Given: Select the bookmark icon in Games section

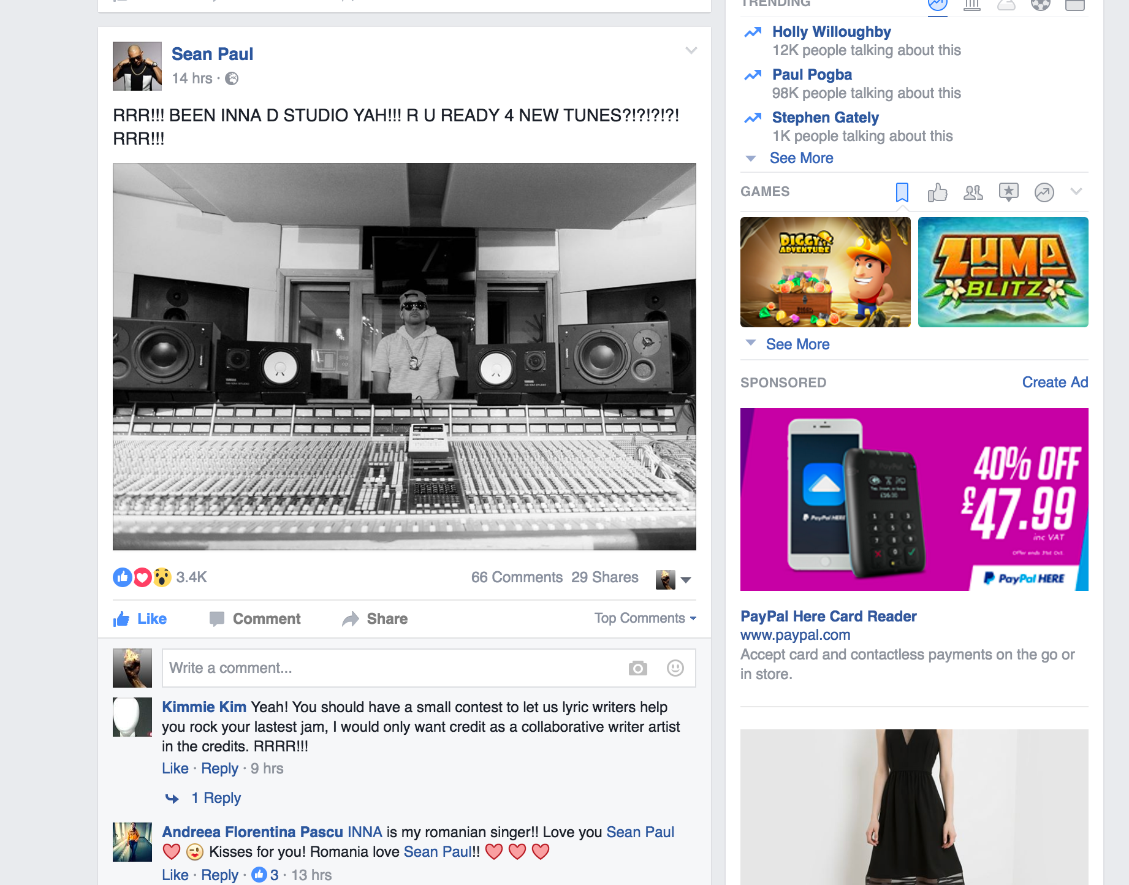Looking at the screenshot, I should 902,192.
